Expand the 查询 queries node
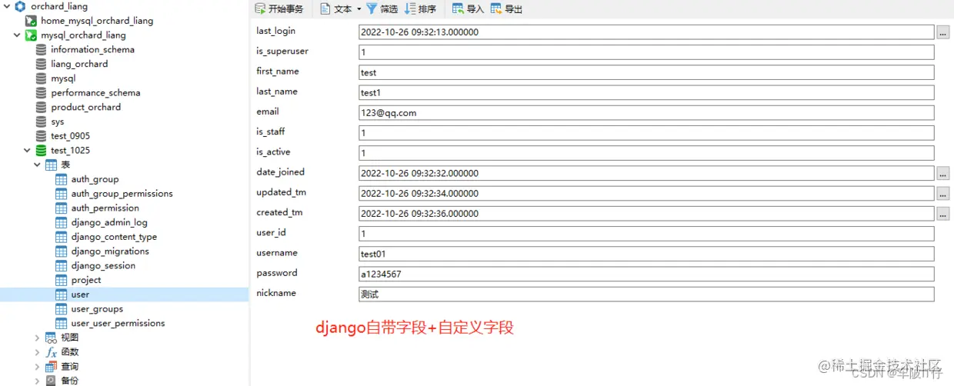The width and height of the screenshot is (954, 386). 38,367
